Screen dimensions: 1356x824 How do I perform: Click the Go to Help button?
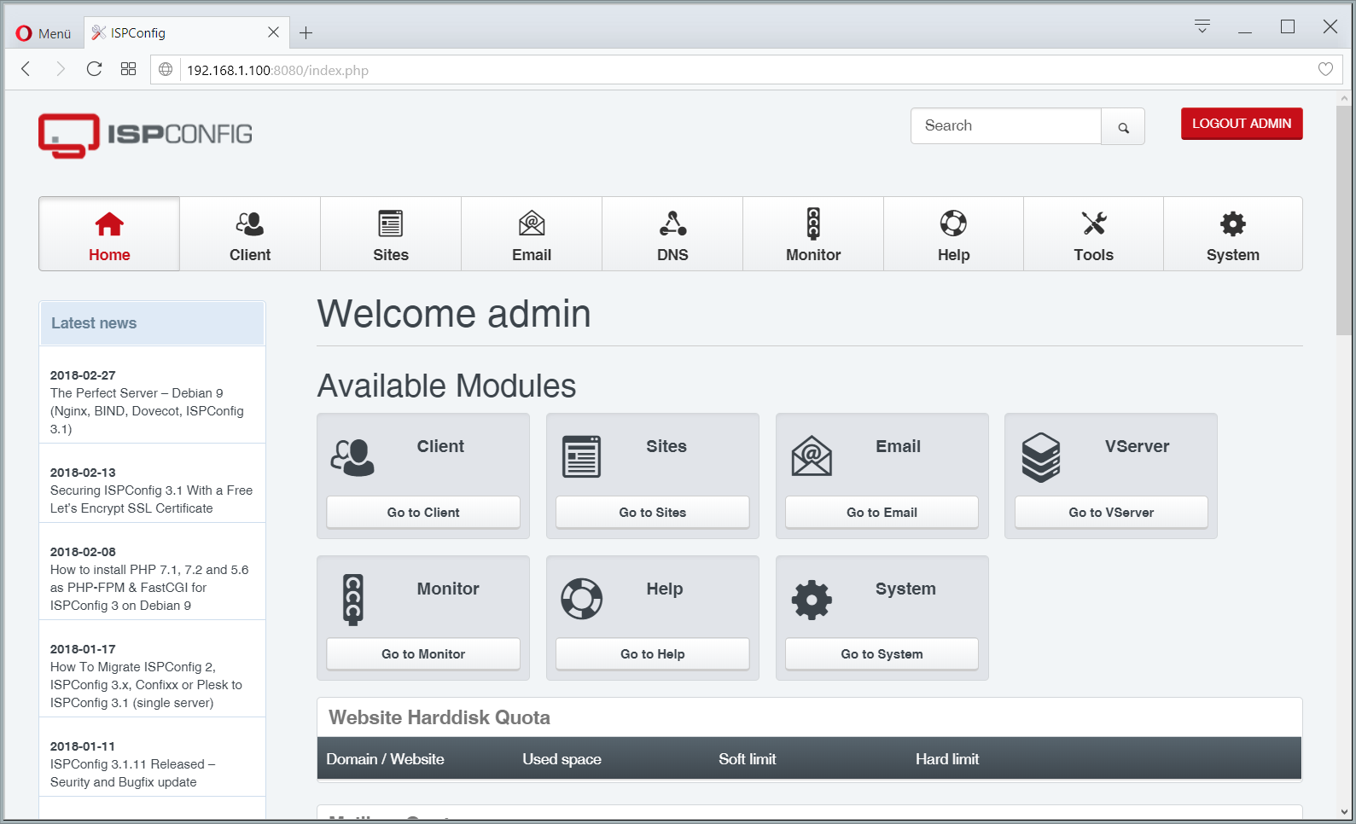pyautogui.click(x=653, y=653)
